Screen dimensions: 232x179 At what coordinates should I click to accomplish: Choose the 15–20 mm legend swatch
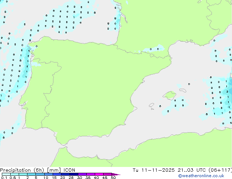(57, 174)
